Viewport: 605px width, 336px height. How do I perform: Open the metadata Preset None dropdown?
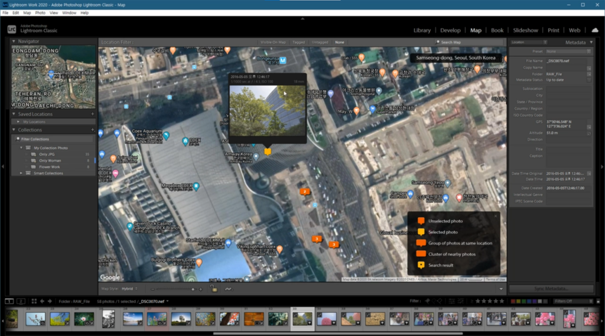[x=568, y=51]
